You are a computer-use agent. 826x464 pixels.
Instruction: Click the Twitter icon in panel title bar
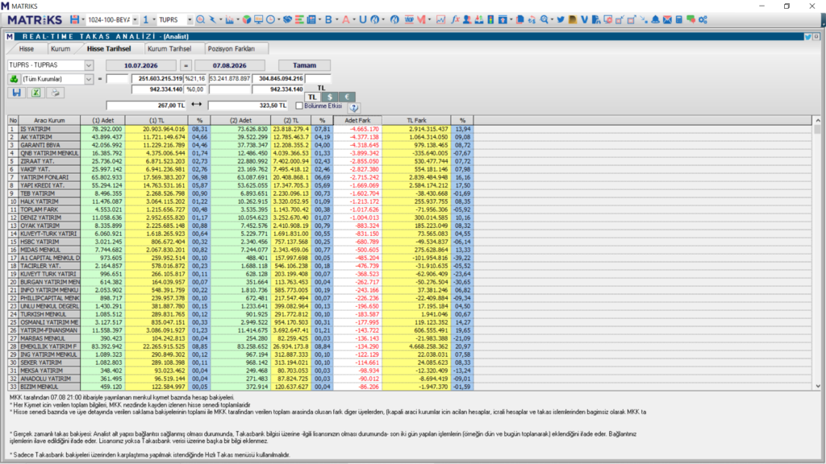[x=807, y=37]
